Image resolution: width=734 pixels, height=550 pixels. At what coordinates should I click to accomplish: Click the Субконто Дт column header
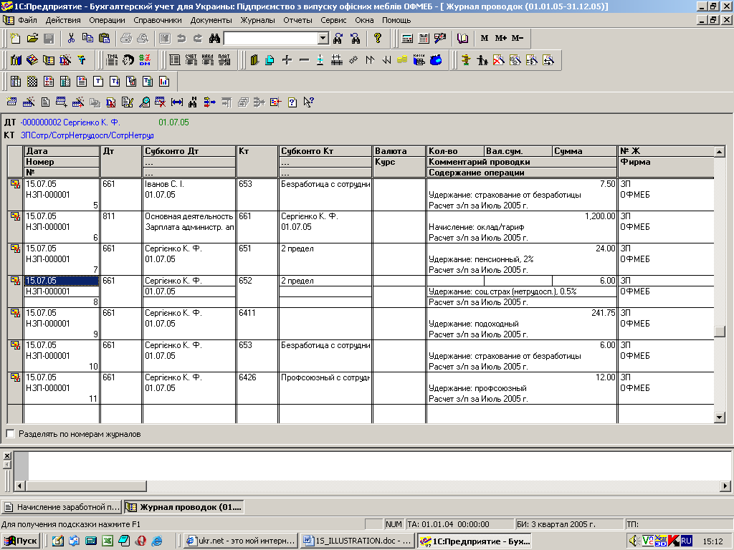pyautogui.click(x=189, y=151)
